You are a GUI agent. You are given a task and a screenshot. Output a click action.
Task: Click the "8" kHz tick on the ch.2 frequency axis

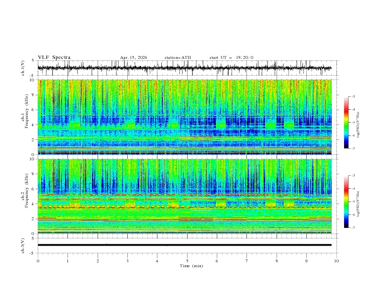(33, 174)
